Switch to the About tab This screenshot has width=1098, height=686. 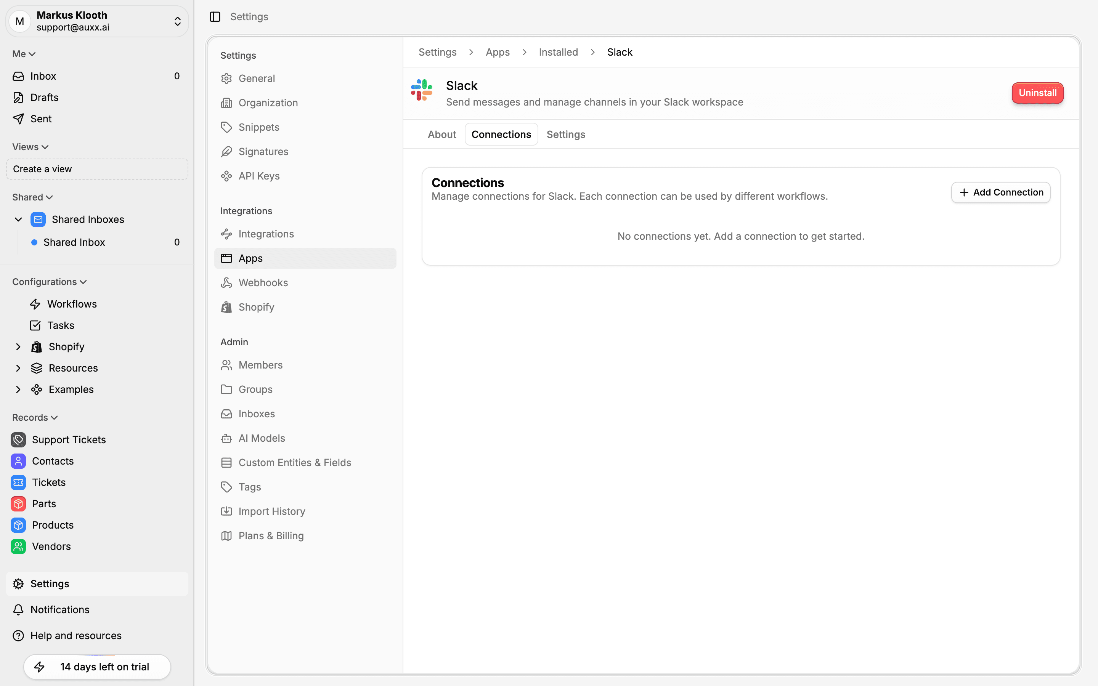click(442, 134)
